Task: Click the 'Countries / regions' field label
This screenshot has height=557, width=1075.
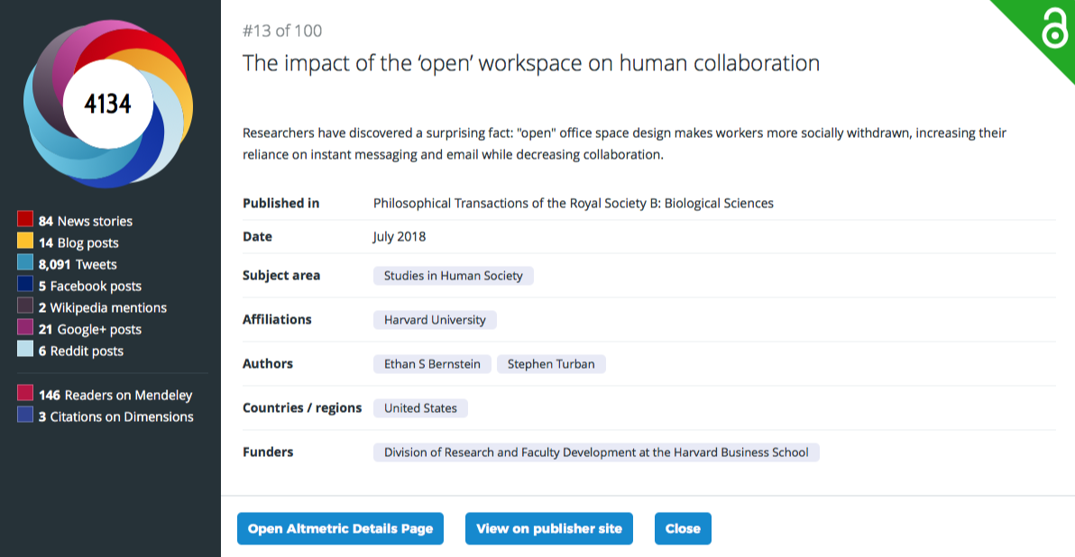Action: [302, 407]
